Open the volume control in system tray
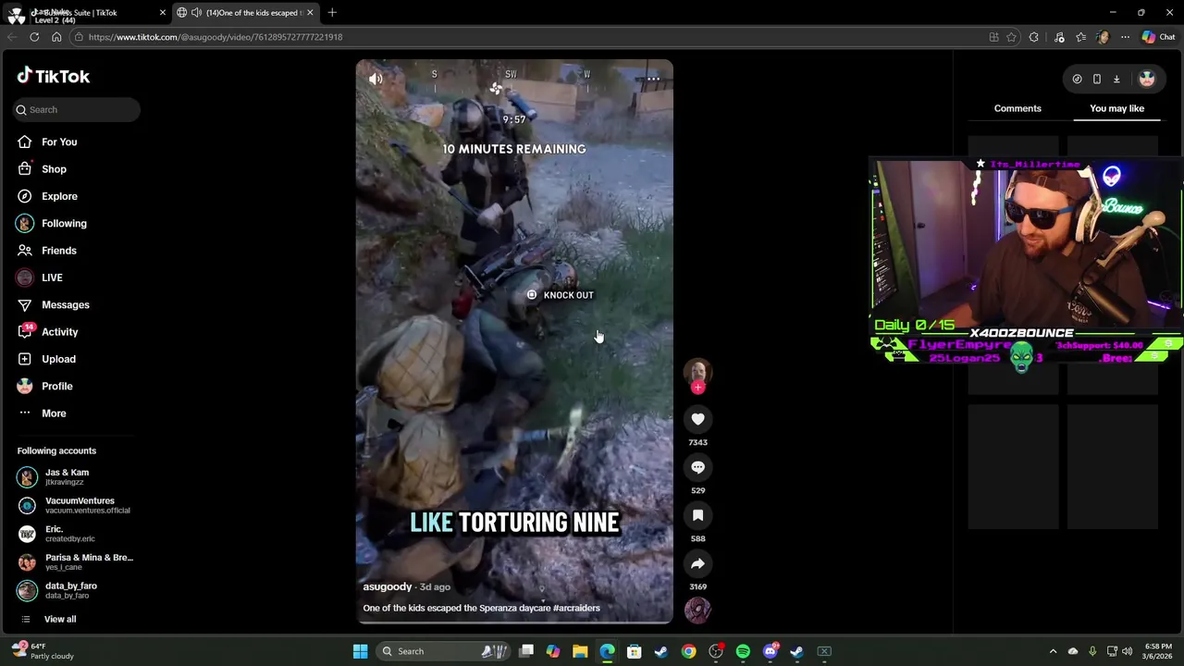 point(1127,651)
